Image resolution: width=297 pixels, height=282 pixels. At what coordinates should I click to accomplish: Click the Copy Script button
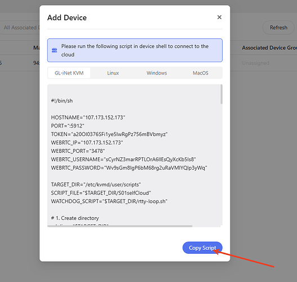coord(202,248)
